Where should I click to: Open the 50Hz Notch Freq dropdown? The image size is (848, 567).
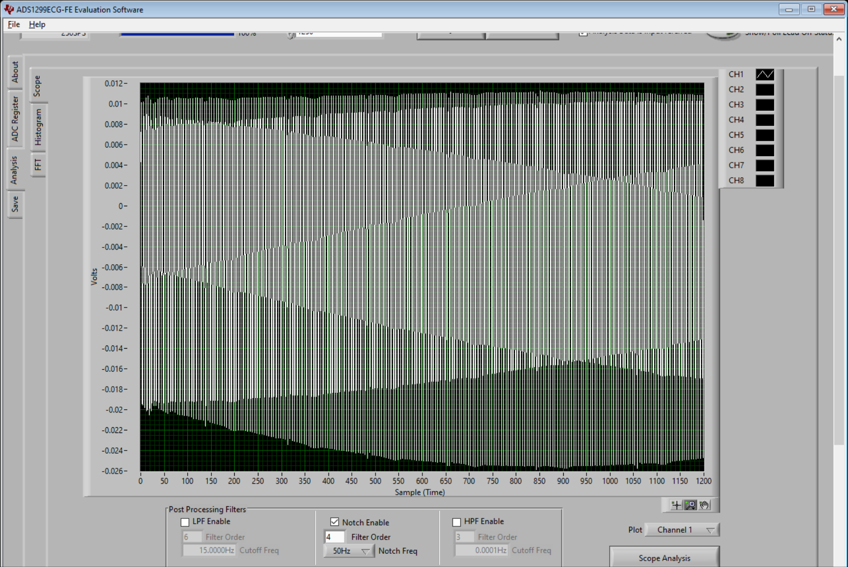349,551
